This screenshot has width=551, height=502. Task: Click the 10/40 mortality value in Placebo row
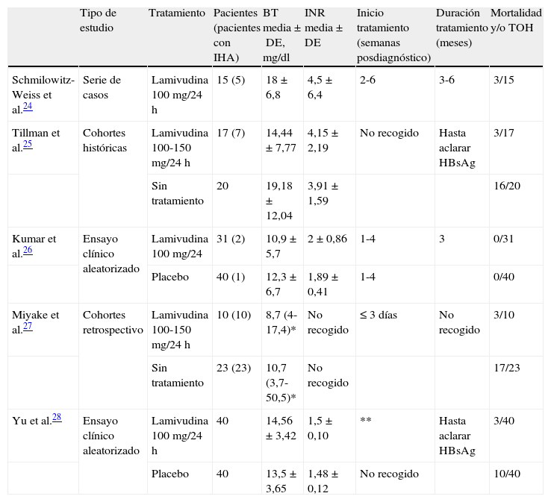[506, 474]
